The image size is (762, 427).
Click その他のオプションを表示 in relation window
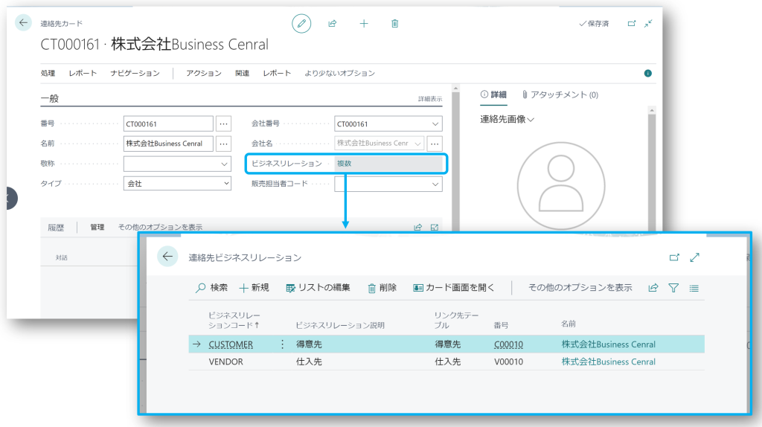[580, 288]
